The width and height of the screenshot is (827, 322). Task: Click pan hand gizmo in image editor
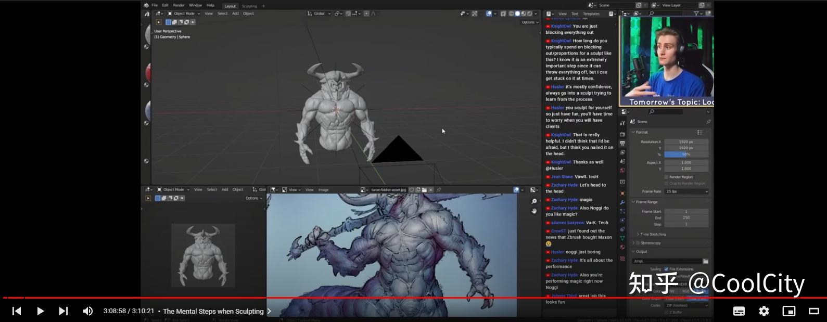point(534,211)
